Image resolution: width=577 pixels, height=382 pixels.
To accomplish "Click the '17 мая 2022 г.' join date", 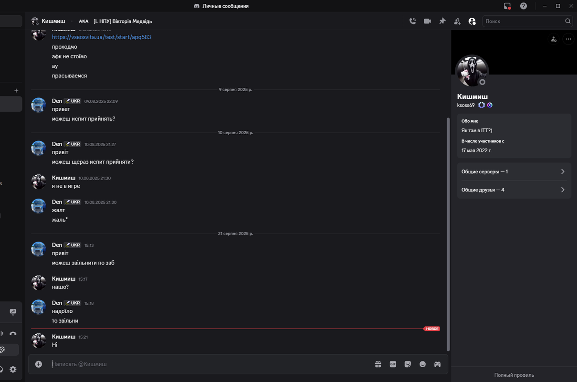I will [476, 150].
